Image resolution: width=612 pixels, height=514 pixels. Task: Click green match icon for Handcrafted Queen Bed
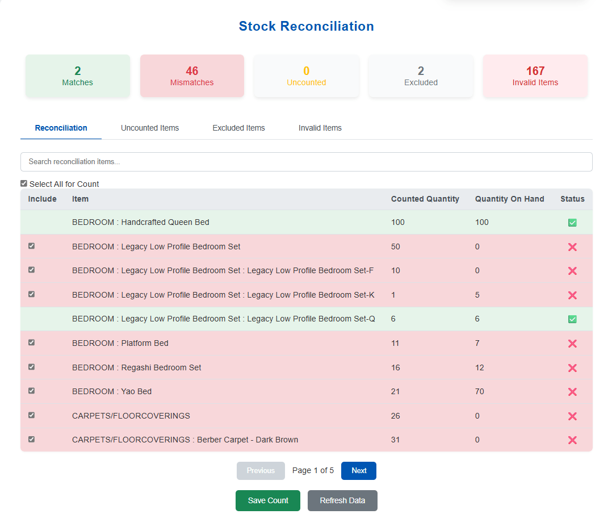pyautogui.click(x=572, y=223)
